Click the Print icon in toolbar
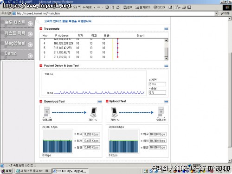 pos(184,7)
